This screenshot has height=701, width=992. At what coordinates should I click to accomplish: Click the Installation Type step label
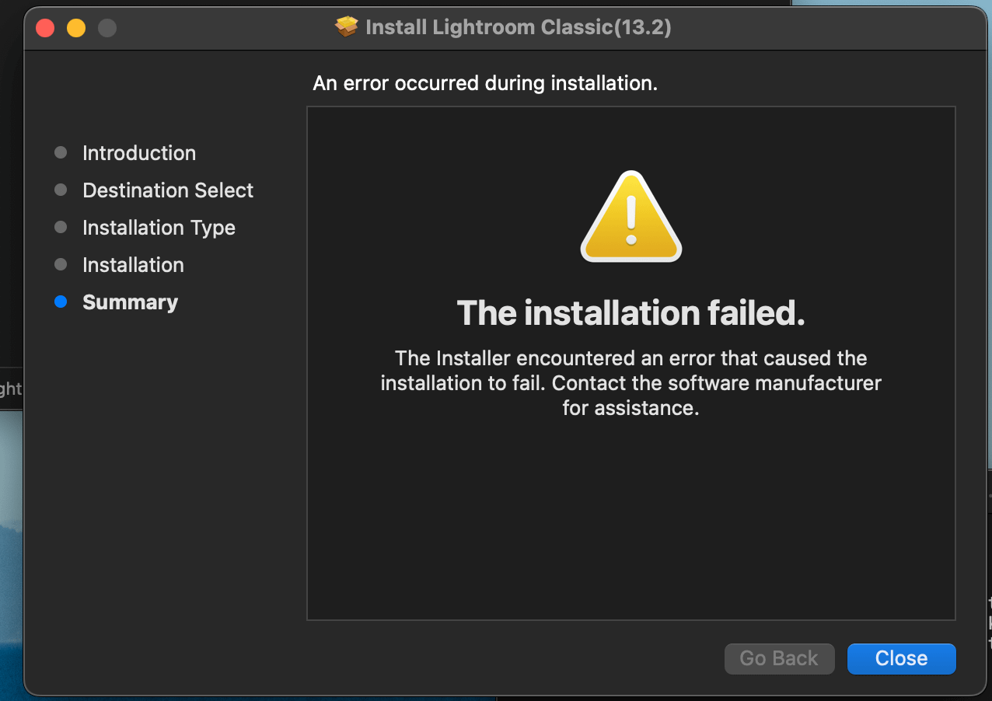(159, 228)
